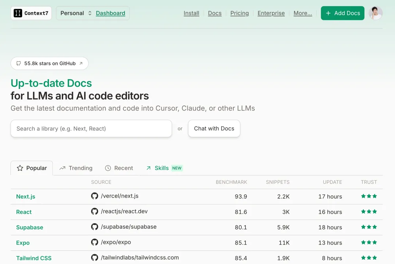This screenshot has width=395, height=264.
Task: Click the /vercel/next.js source path
Action: tap(120, 196)
